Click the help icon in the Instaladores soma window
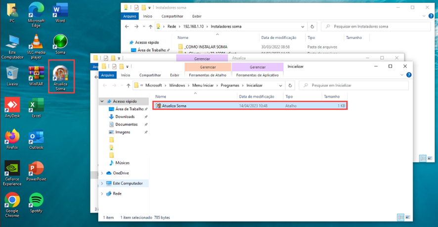This screenshot has width=438, height=227. (431, 16)
